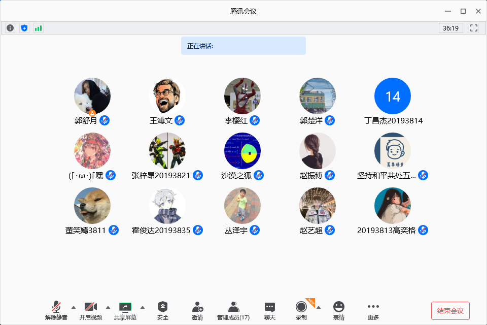Start recording with 录制
The image size is (487, 325).
[x=301, y=310]
